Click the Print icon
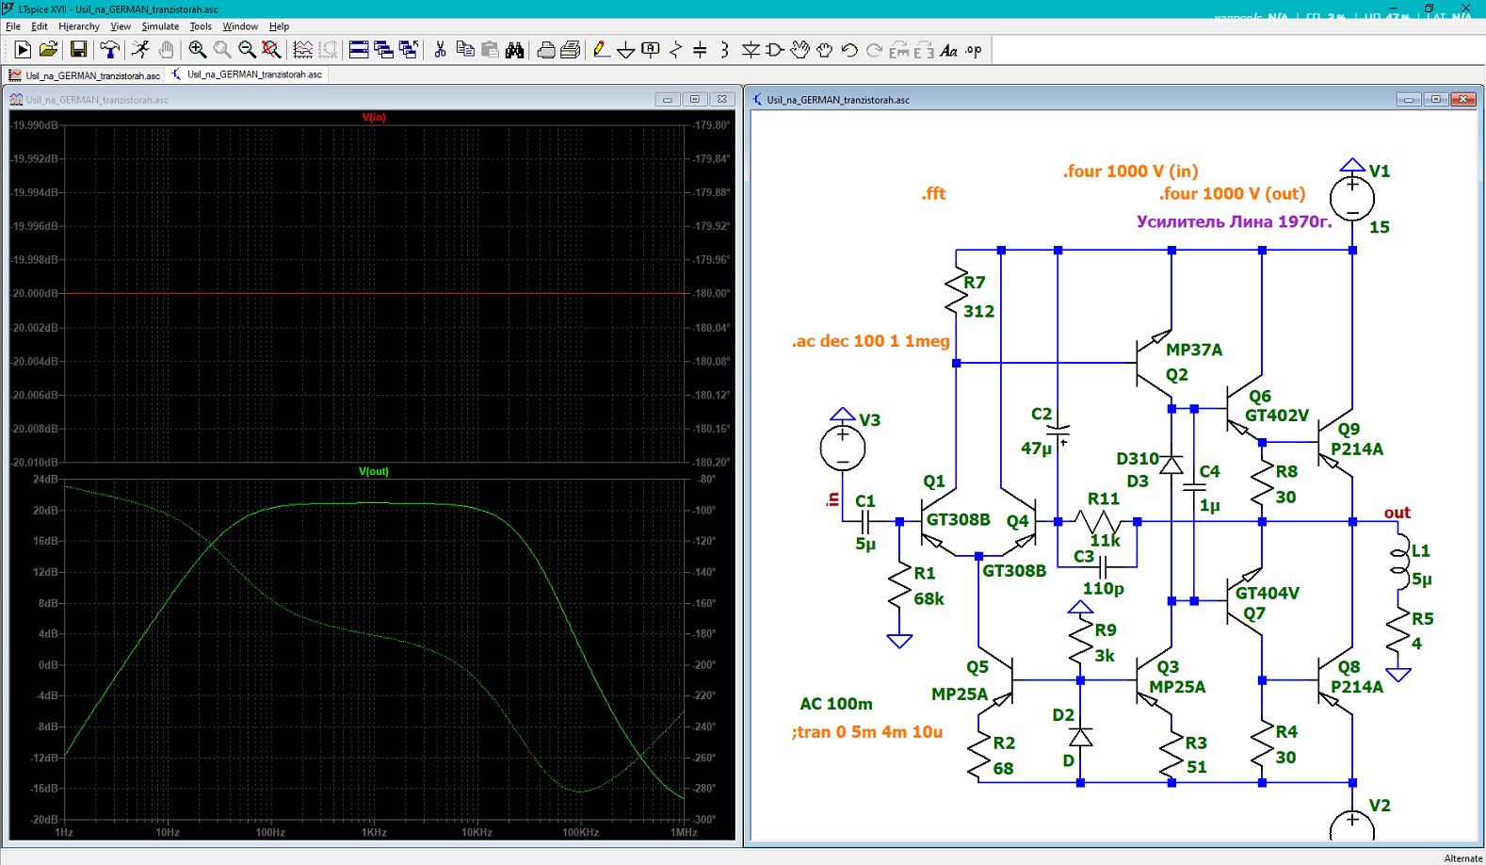Screen dimensions: 1486x865 click(x=546, y=50)
